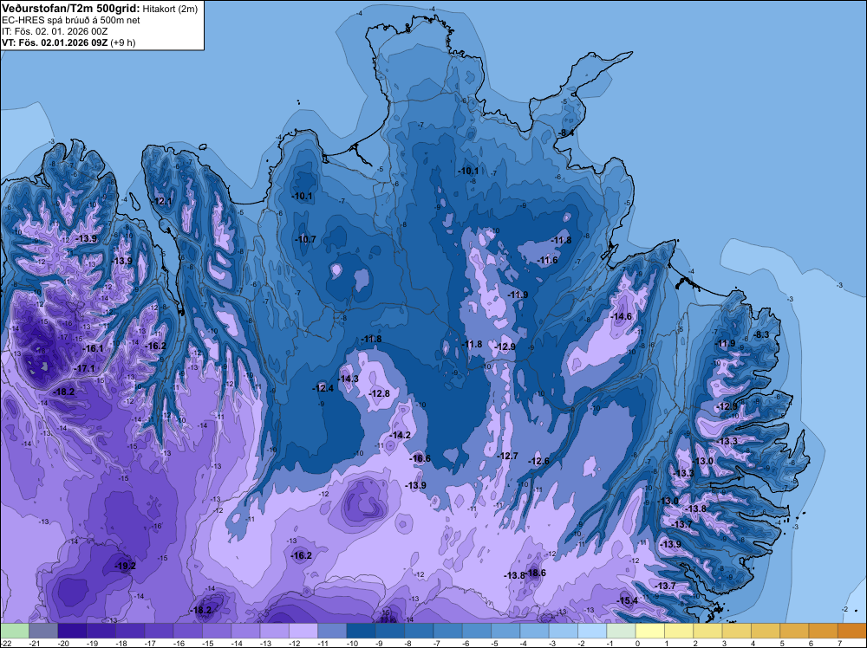Select the -8.3 temperature label
The width and height of the screenshot is (867, 648).
[x=761, y=334]
